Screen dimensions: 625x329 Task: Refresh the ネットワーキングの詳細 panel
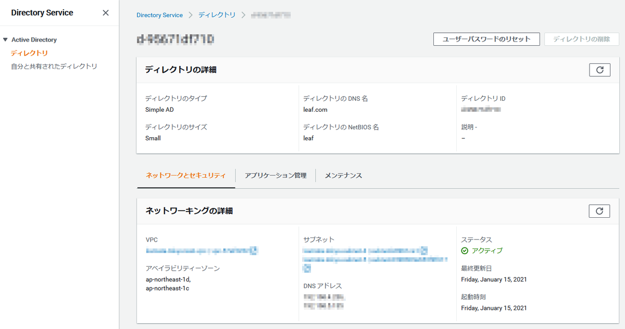point(599,210)
